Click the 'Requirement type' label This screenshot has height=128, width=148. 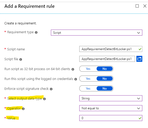click(20, 32)
